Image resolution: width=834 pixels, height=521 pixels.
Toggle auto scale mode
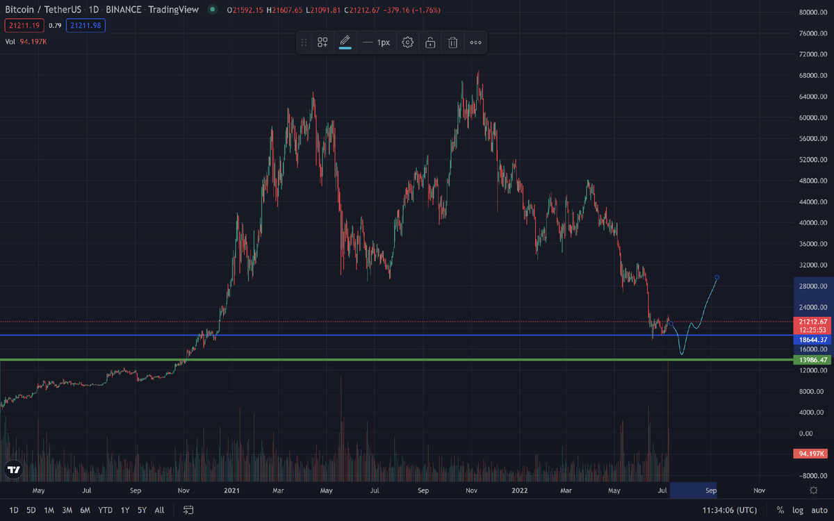819,510
